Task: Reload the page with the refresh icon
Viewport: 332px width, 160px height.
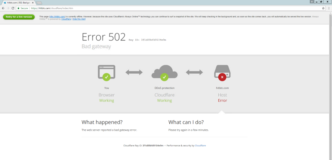Action: 13,8
